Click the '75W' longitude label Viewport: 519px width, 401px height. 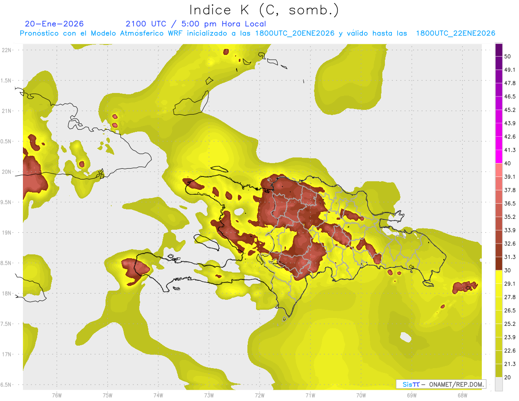[108, 395]
